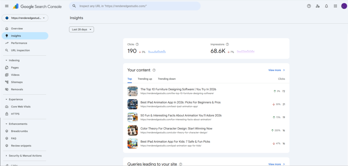Click the furniture software article thumbnail

pos(133,91)
